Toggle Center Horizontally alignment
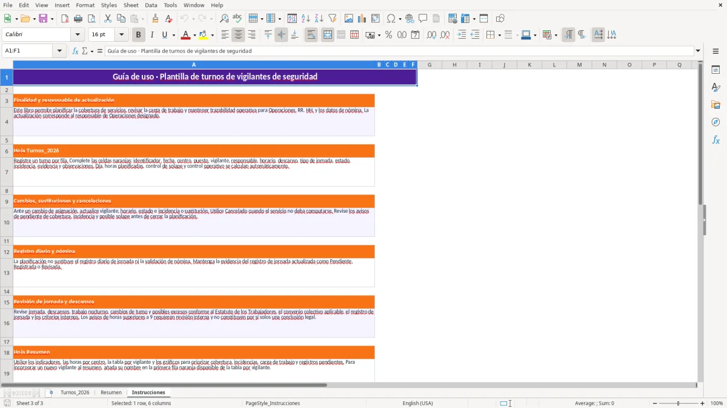Image resolution: width=727 pixels, height=408 pixels. (238, 35)
